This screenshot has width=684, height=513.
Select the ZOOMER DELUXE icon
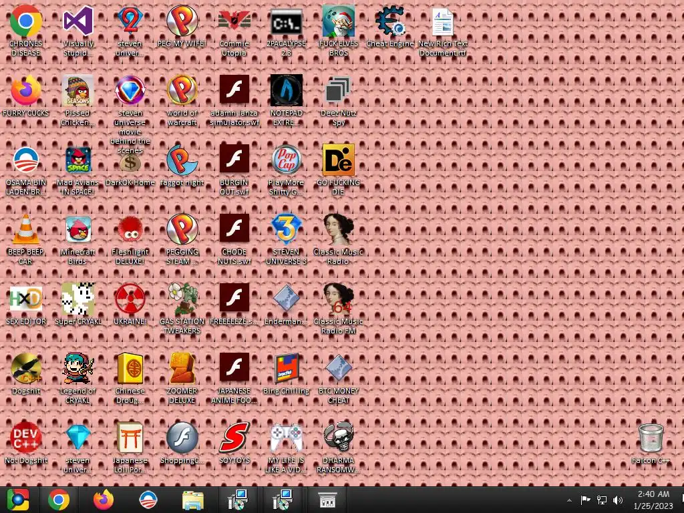click(182, 378)
